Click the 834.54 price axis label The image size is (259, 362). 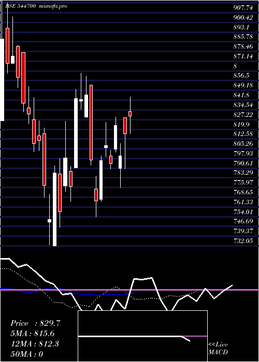pos(243,105)
